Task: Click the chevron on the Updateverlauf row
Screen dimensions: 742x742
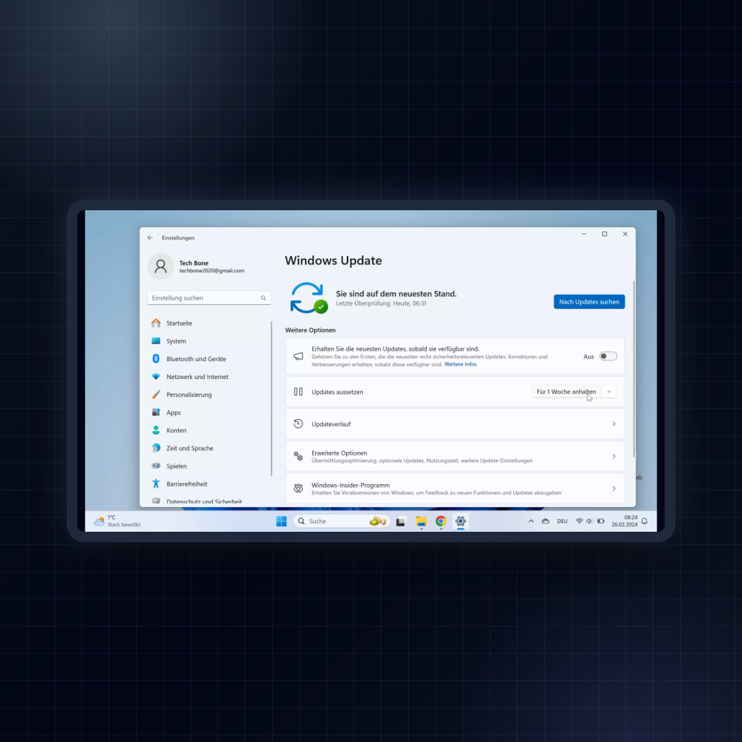Action: 613,424
